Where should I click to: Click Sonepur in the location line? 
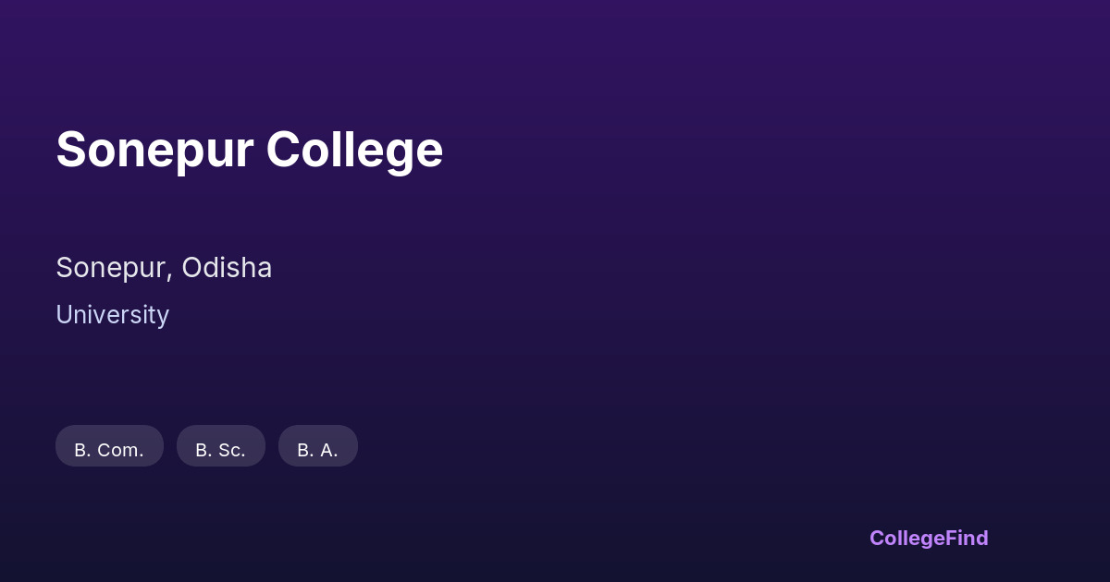click(111, 268)
